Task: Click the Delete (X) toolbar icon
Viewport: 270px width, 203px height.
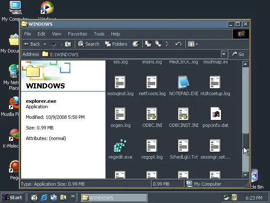Action: [x=168, y=44]
